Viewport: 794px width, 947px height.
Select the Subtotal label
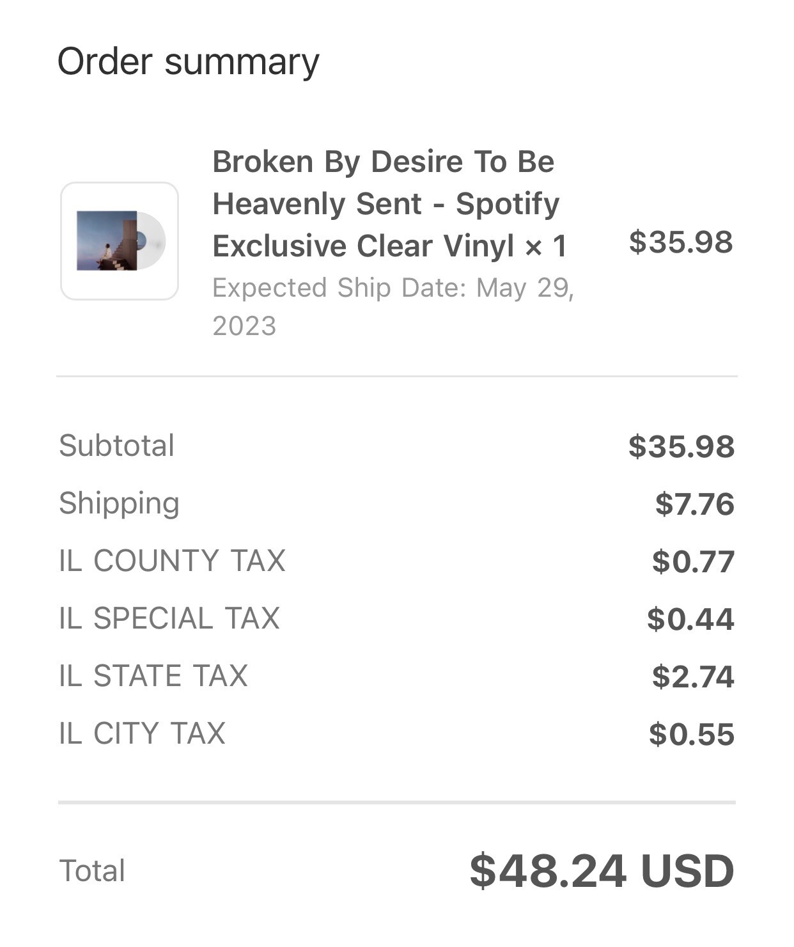coord(116,446)
